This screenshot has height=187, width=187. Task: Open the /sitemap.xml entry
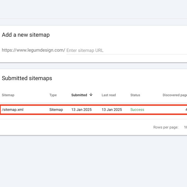click(x=13, y=110)
